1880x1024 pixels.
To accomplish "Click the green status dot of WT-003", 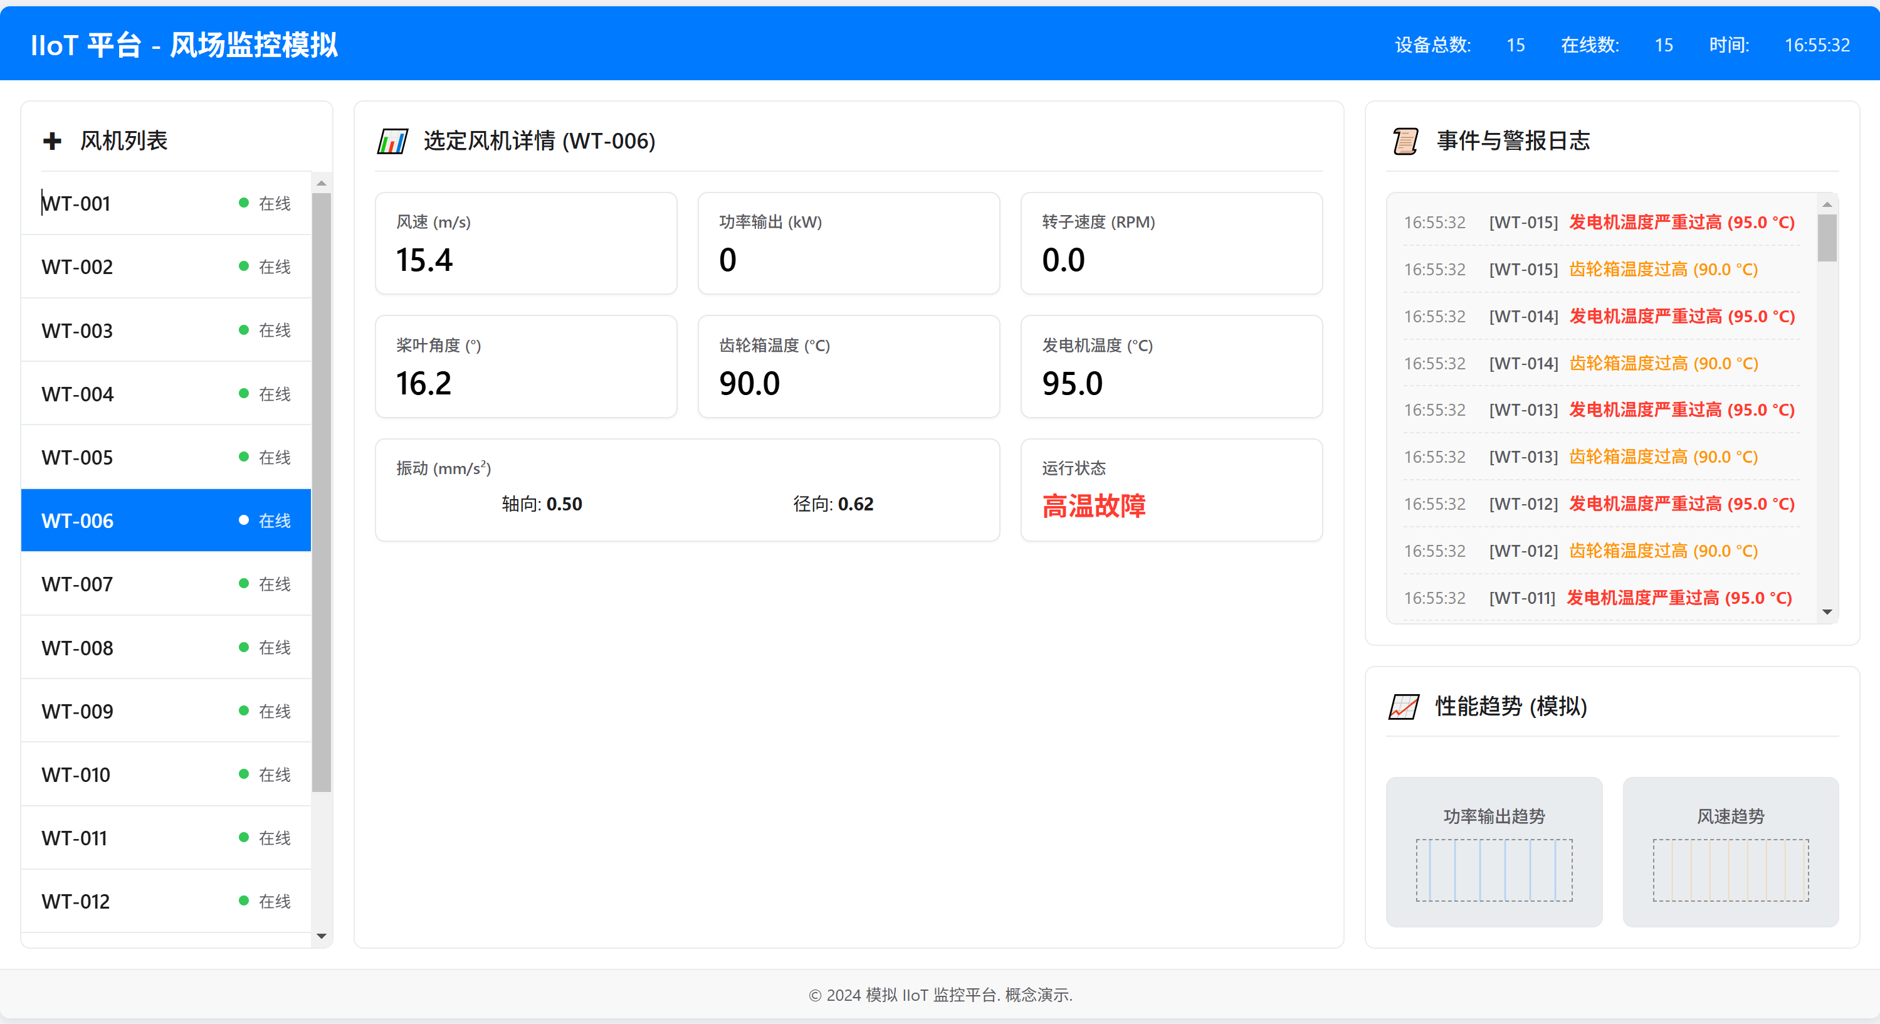I will [244, 330].
